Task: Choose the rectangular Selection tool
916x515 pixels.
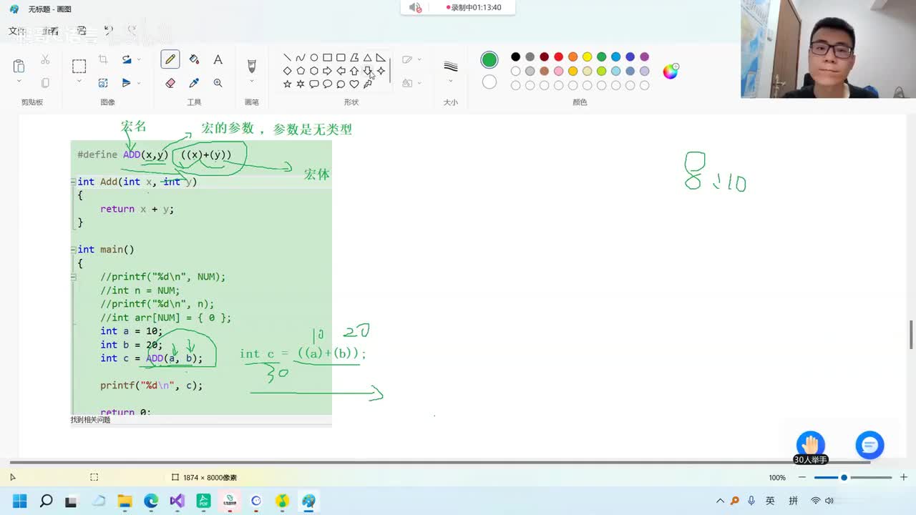Action: click(x=79, y=66)
